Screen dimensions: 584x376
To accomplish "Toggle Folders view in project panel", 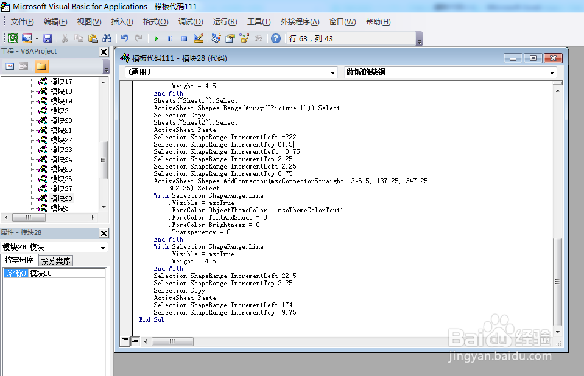I will click(41, 67).
